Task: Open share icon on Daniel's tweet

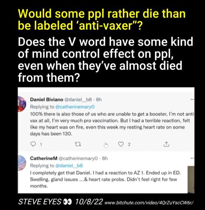Action: click(166, 144)
